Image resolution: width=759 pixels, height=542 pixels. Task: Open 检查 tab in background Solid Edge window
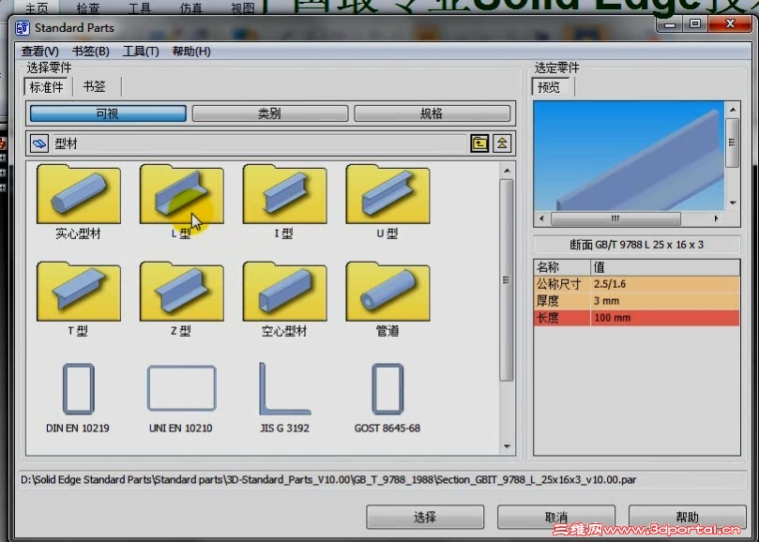(x=88, y=8)
